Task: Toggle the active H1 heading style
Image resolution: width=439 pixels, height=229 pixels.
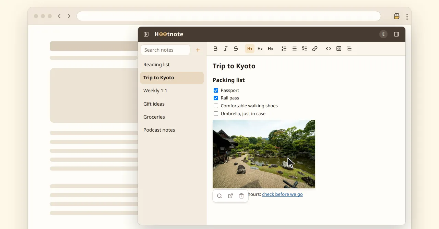Action: [250, 49]
